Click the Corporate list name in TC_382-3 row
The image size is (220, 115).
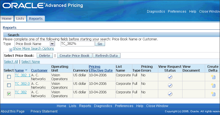(123, 83)
